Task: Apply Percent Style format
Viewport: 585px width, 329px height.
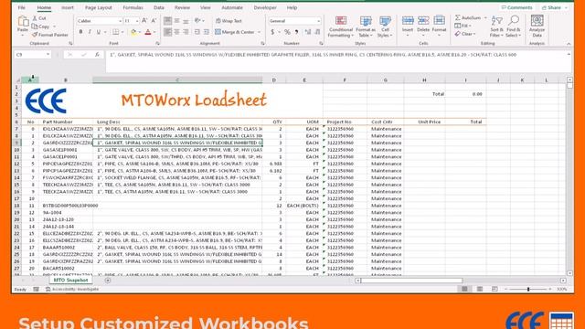Action: click(287, 33)
